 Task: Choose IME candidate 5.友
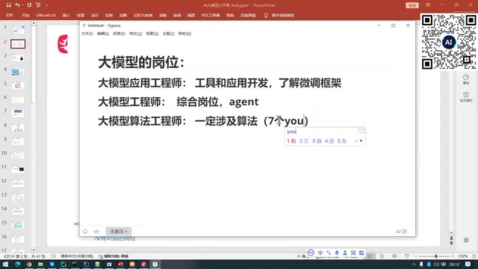click(342, 141)
